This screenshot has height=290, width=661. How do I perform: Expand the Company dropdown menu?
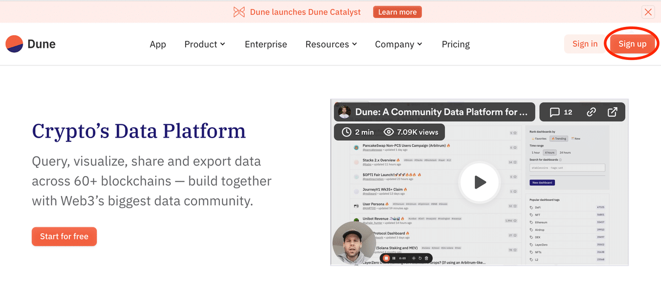click(x=399, y=44)
